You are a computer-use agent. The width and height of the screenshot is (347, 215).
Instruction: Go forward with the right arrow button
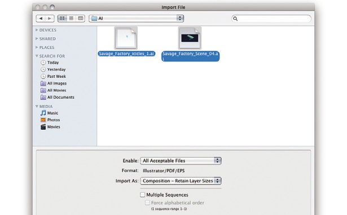coord(50,19)
